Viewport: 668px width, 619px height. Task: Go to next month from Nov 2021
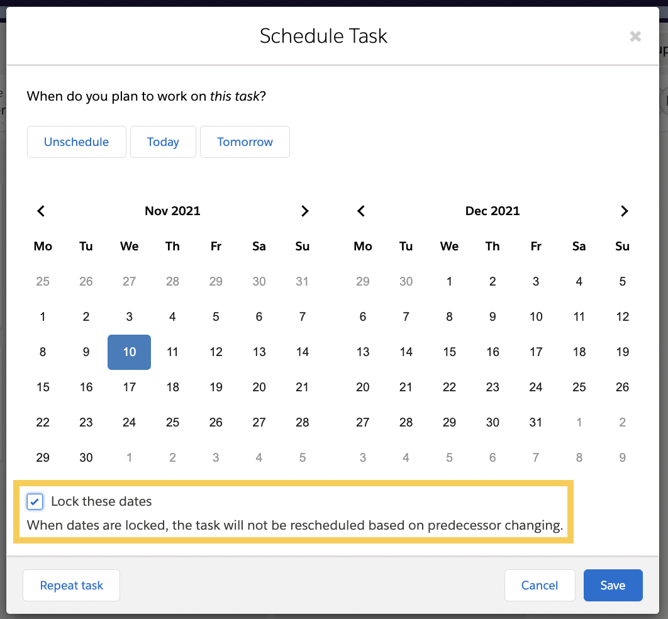[304, 211]
